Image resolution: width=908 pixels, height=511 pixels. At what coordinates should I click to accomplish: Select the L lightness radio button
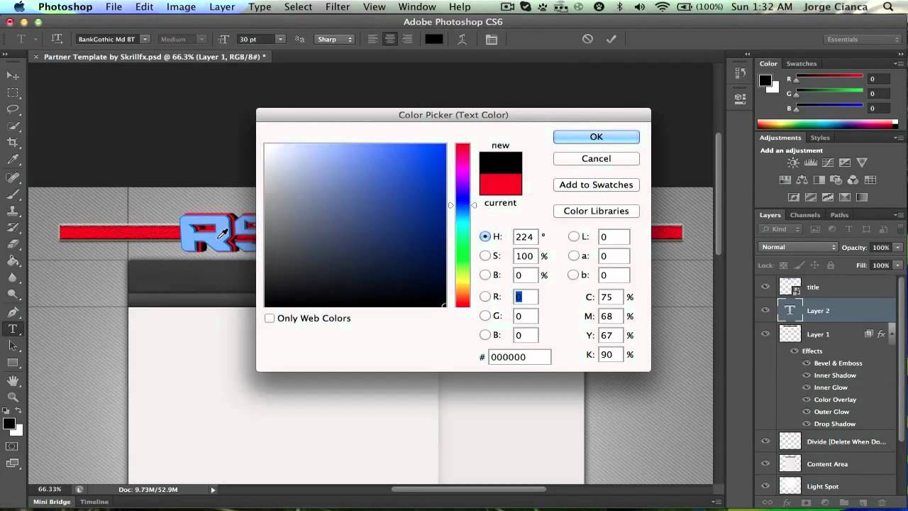[x=573, y=236]
